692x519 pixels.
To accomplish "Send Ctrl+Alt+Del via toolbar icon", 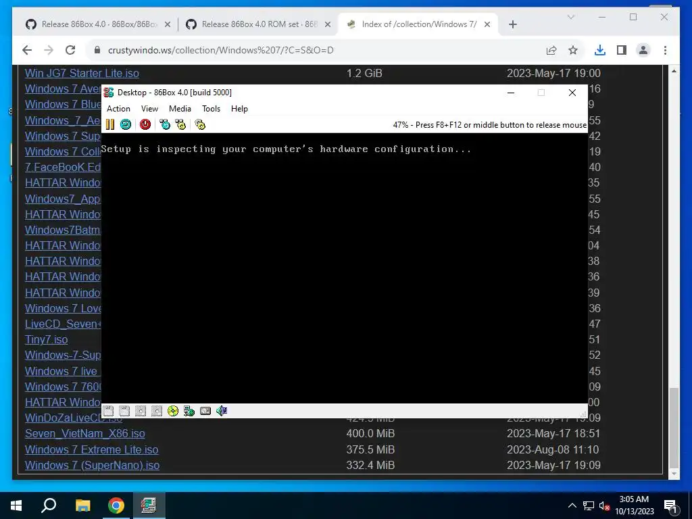I will pyautogui.click(x=165, y=124).
